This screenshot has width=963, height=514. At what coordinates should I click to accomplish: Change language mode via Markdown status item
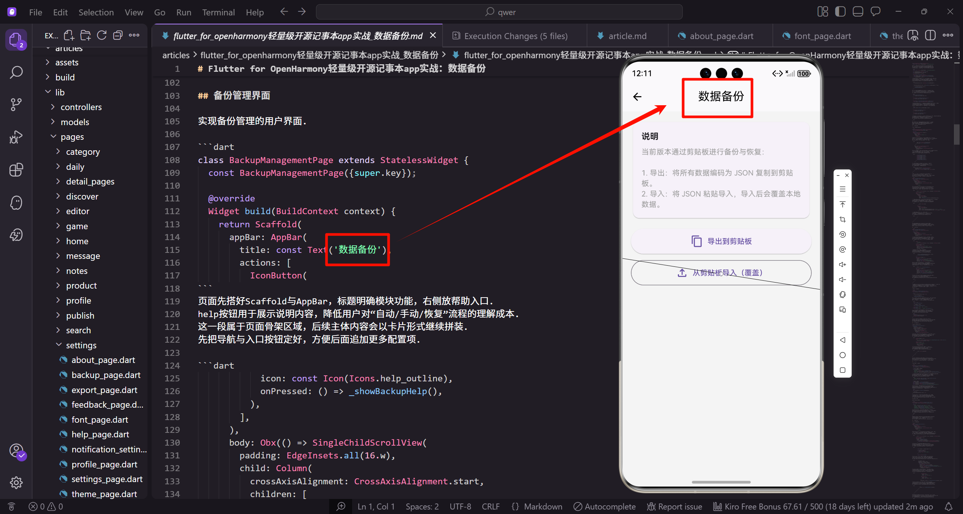[543, 506]
